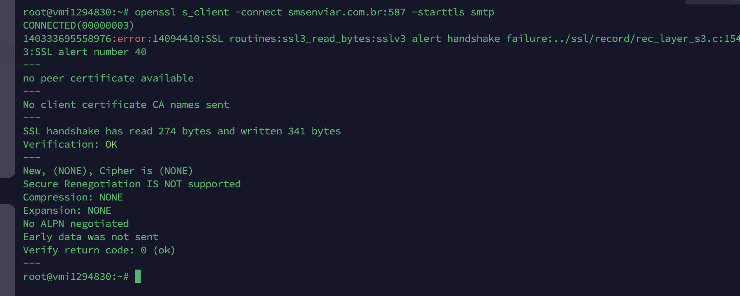Click "No client certificate CA names sent"

coord(126,105)
